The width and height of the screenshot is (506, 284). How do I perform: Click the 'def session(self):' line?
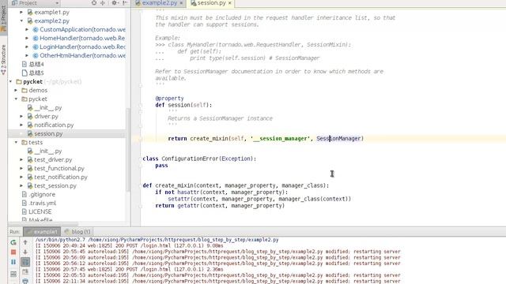(183, 105)
